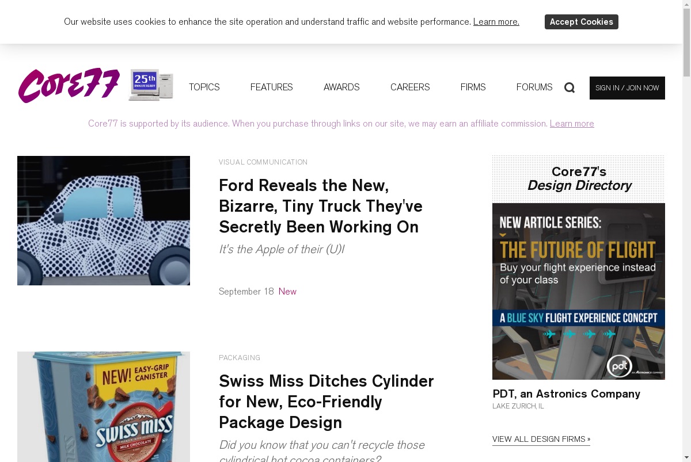Image resolution: width=691 pixels, height=462 pixels.
Task: Click the Core77 logo
Action: pos(69,86)
